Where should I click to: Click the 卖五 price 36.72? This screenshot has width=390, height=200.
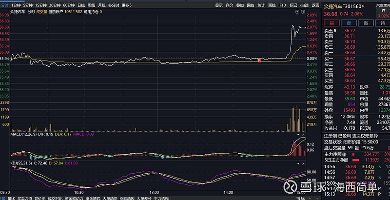pyautogui.click(x=350, y=31)
